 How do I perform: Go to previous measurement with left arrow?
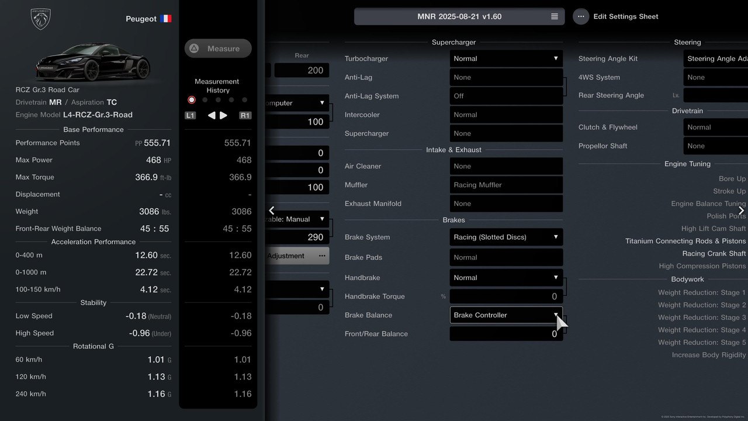coord(212,115)
